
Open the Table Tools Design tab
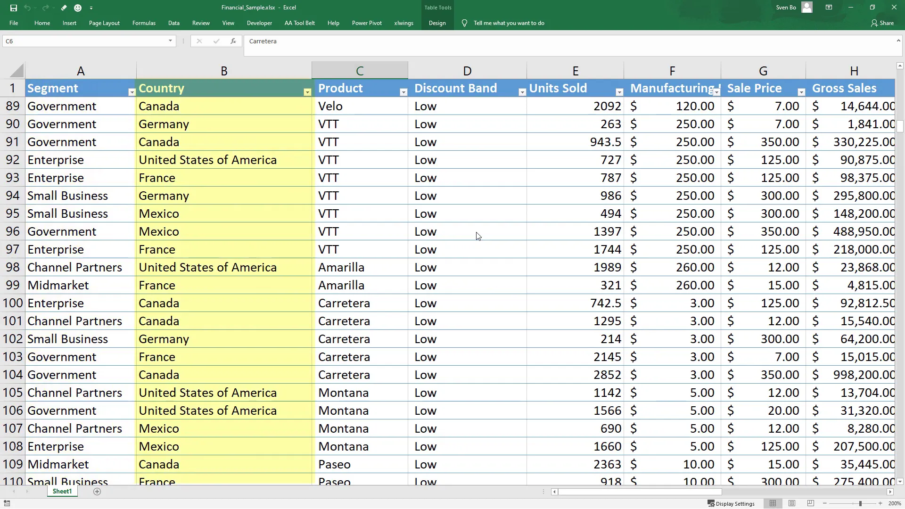point(437,23)
